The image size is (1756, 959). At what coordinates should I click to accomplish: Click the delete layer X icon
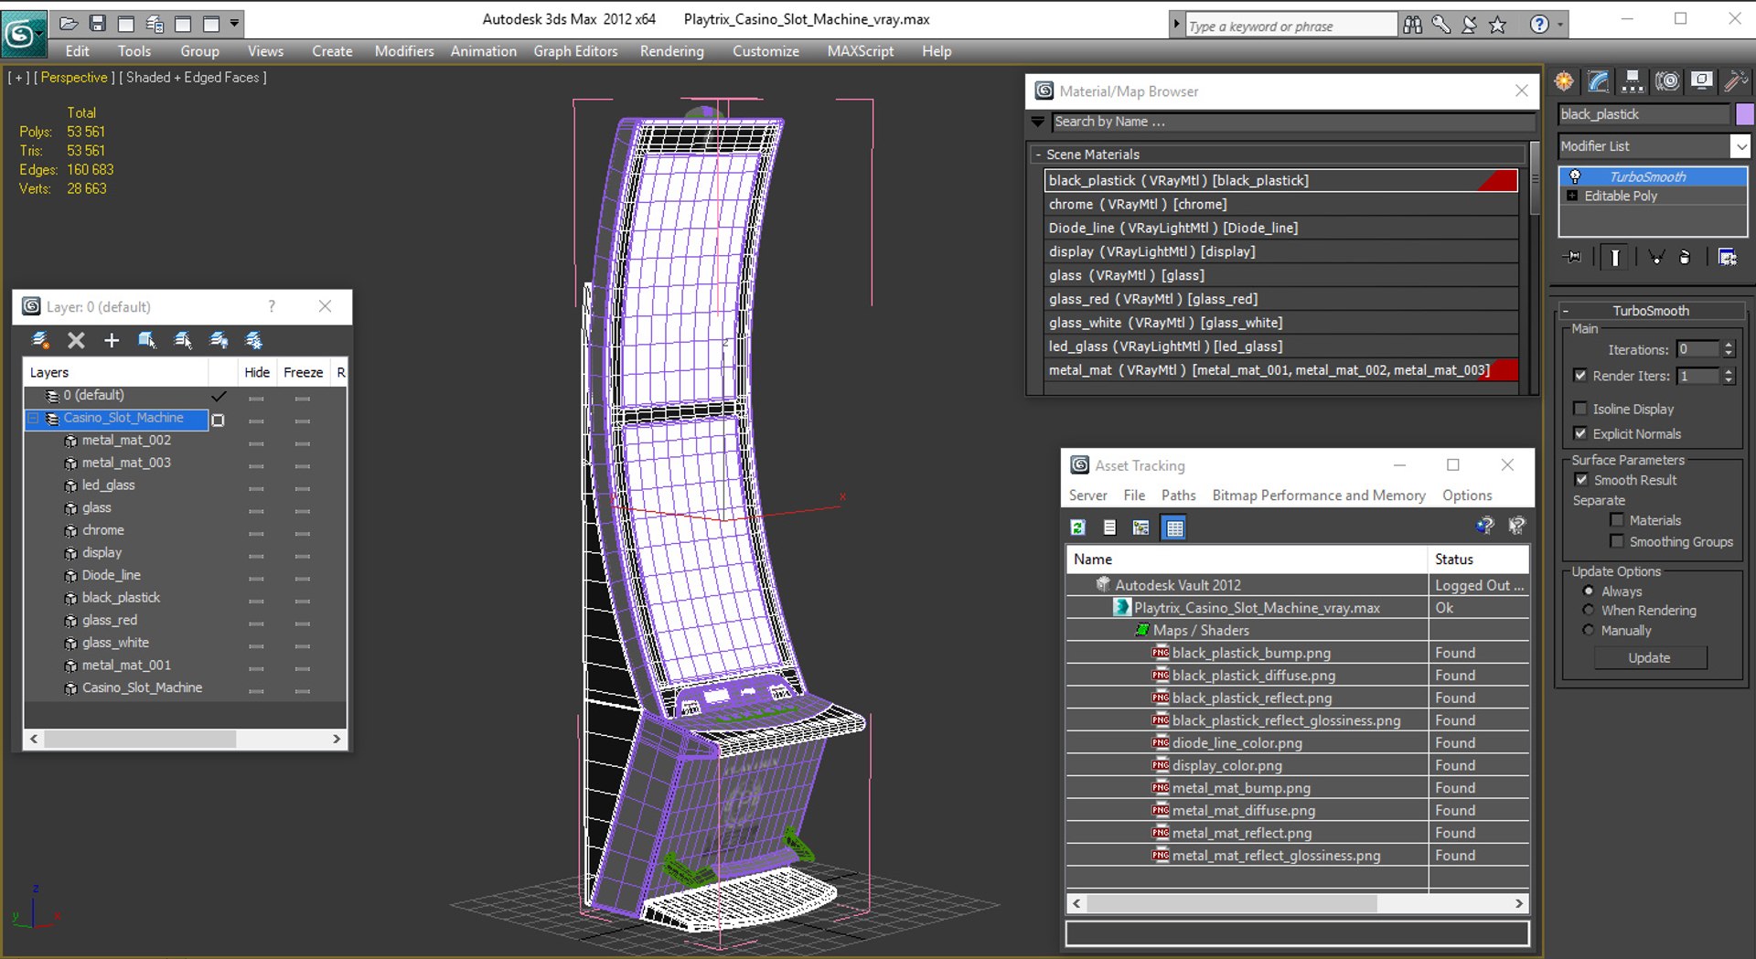click(76, 340)
